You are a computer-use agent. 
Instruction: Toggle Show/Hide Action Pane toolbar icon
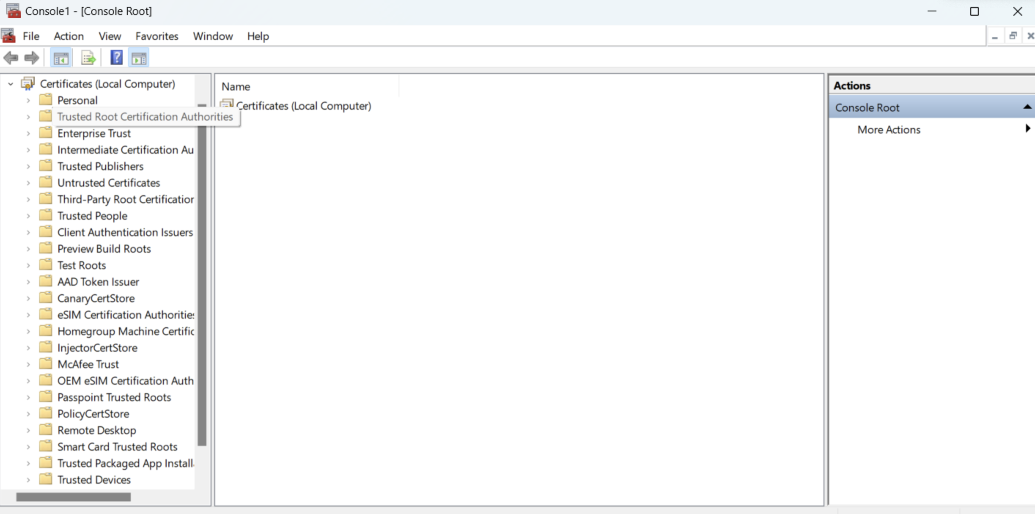point(139,58)
